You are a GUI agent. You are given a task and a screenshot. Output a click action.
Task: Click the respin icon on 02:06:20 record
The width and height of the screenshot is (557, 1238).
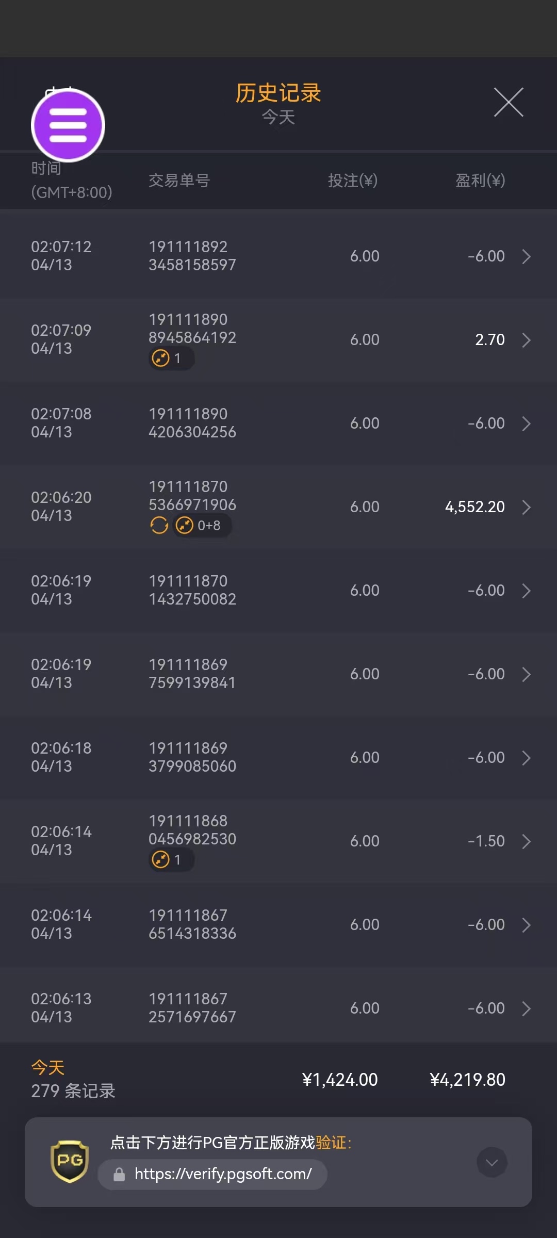coord(159,525)
